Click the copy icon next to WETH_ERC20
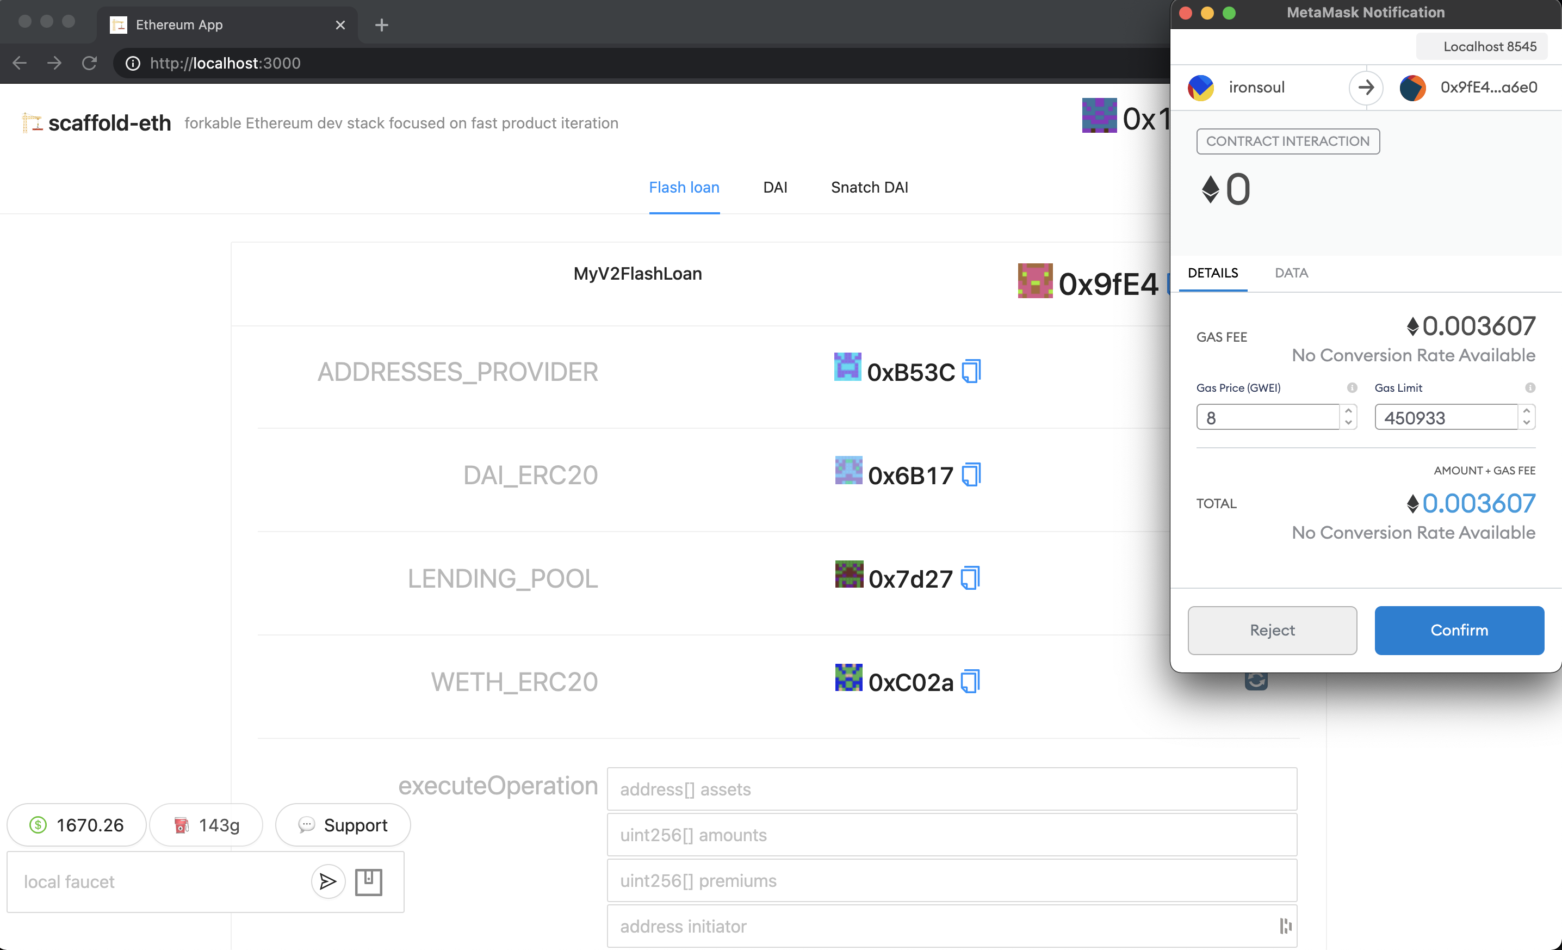This screenshot has width=1562, height=950. tap(970, 682)
